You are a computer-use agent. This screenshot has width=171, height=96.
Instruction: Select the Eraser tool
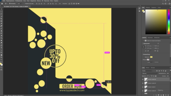point(1,35)
